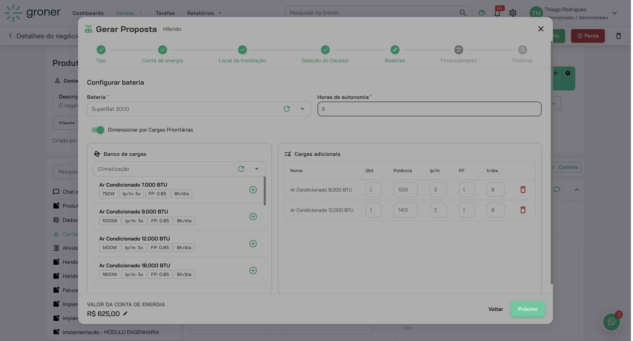Image resolution: width=633 pixels, height=341 pixels.
Task: Open the Climatização category dropdown
Action: [x=257, y=169]
